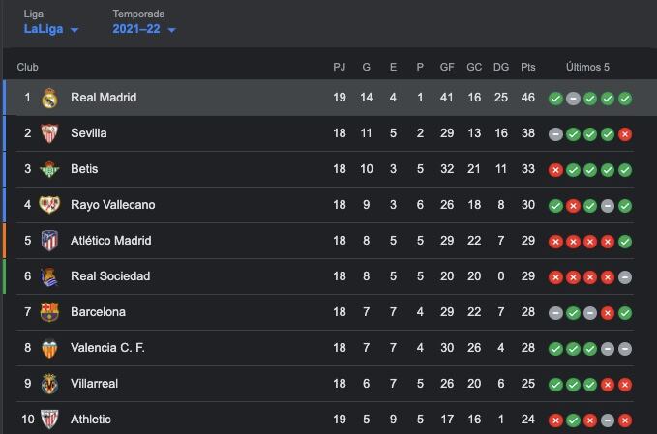
Task: Open the 2021–22 season dropdown
Action: click(x=144, y=29)
